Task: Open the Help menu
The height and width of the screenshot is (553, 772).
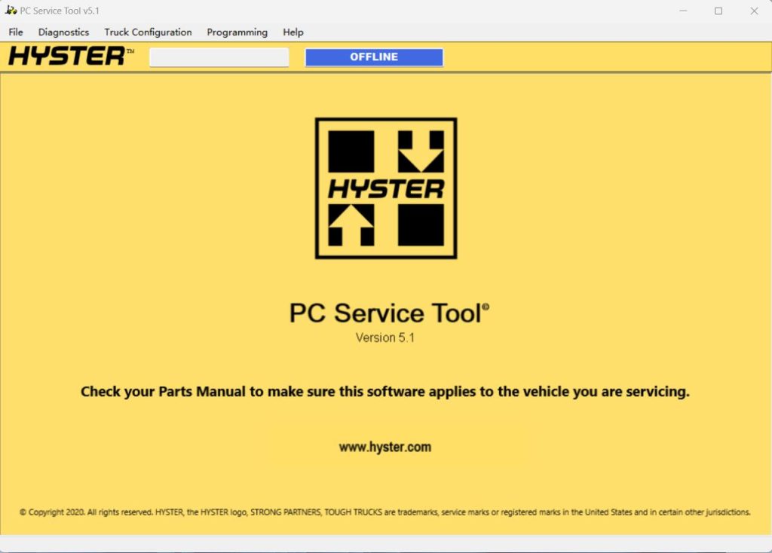Action: (x=293, y=32)
